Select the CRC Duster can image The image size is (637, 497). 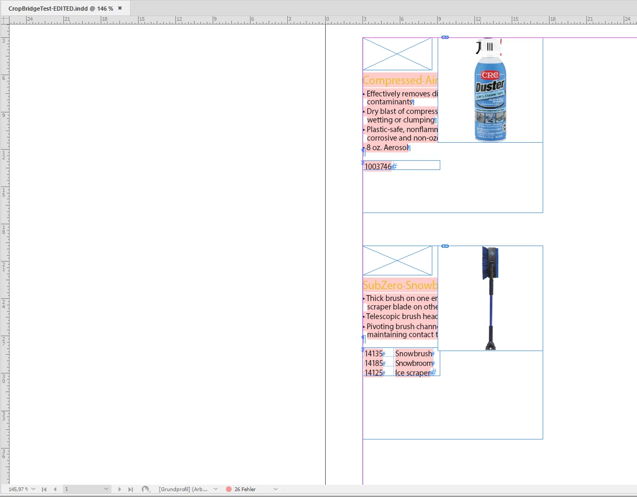tap(490, 90)
